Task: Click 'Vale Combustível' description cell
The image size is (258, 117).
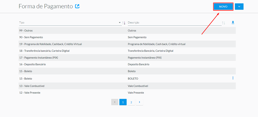Action: 138,86
